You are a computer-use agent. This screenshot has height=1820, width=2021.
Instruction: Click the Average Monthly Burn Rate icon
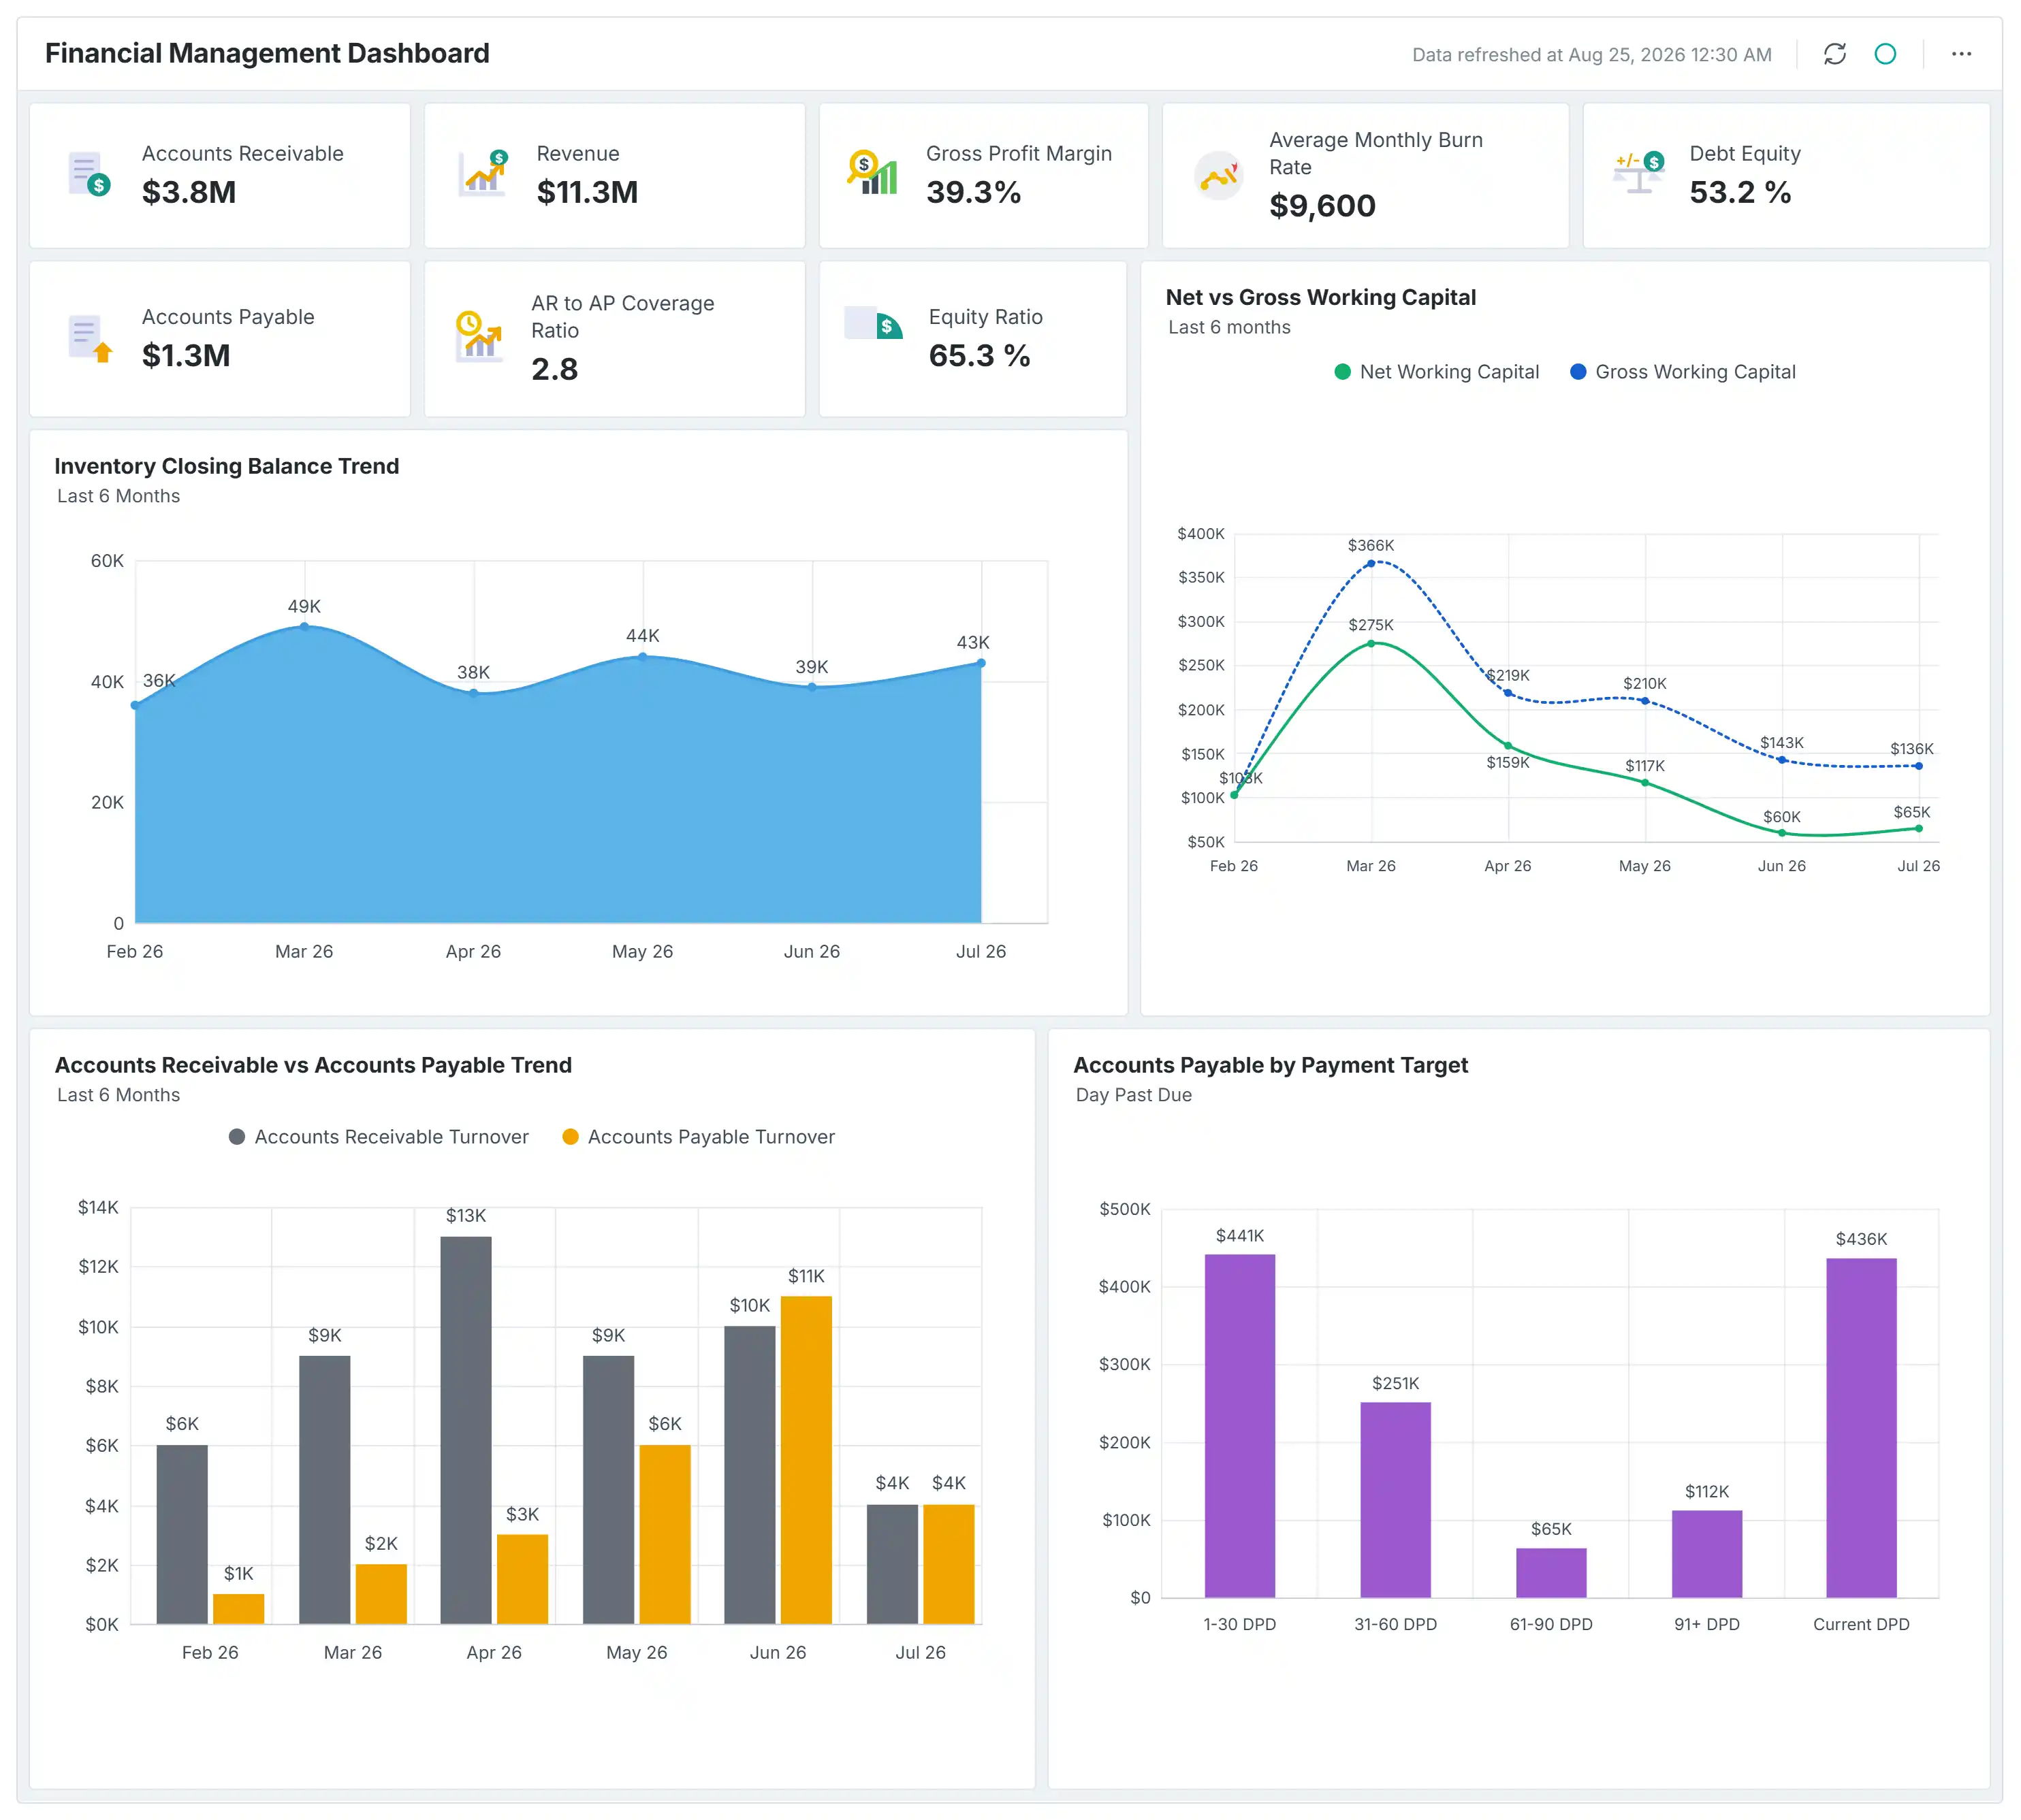1219,175
